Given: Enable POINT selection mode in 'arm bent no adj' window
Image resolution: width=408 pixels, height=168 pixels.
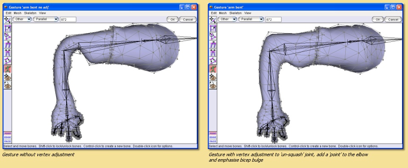Looking at the screenshot, I should click(8, 133).
